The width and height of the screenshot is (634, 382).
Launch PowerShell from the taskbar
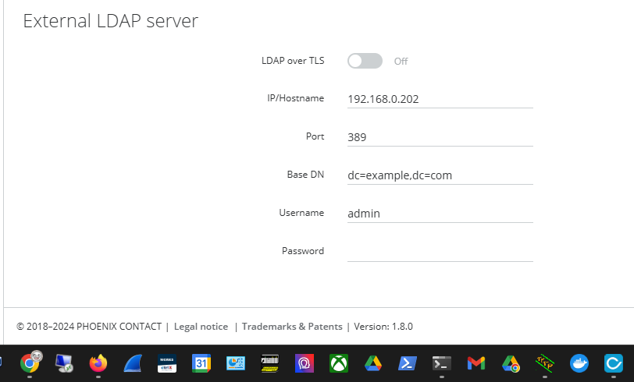[x=408, y=363]
